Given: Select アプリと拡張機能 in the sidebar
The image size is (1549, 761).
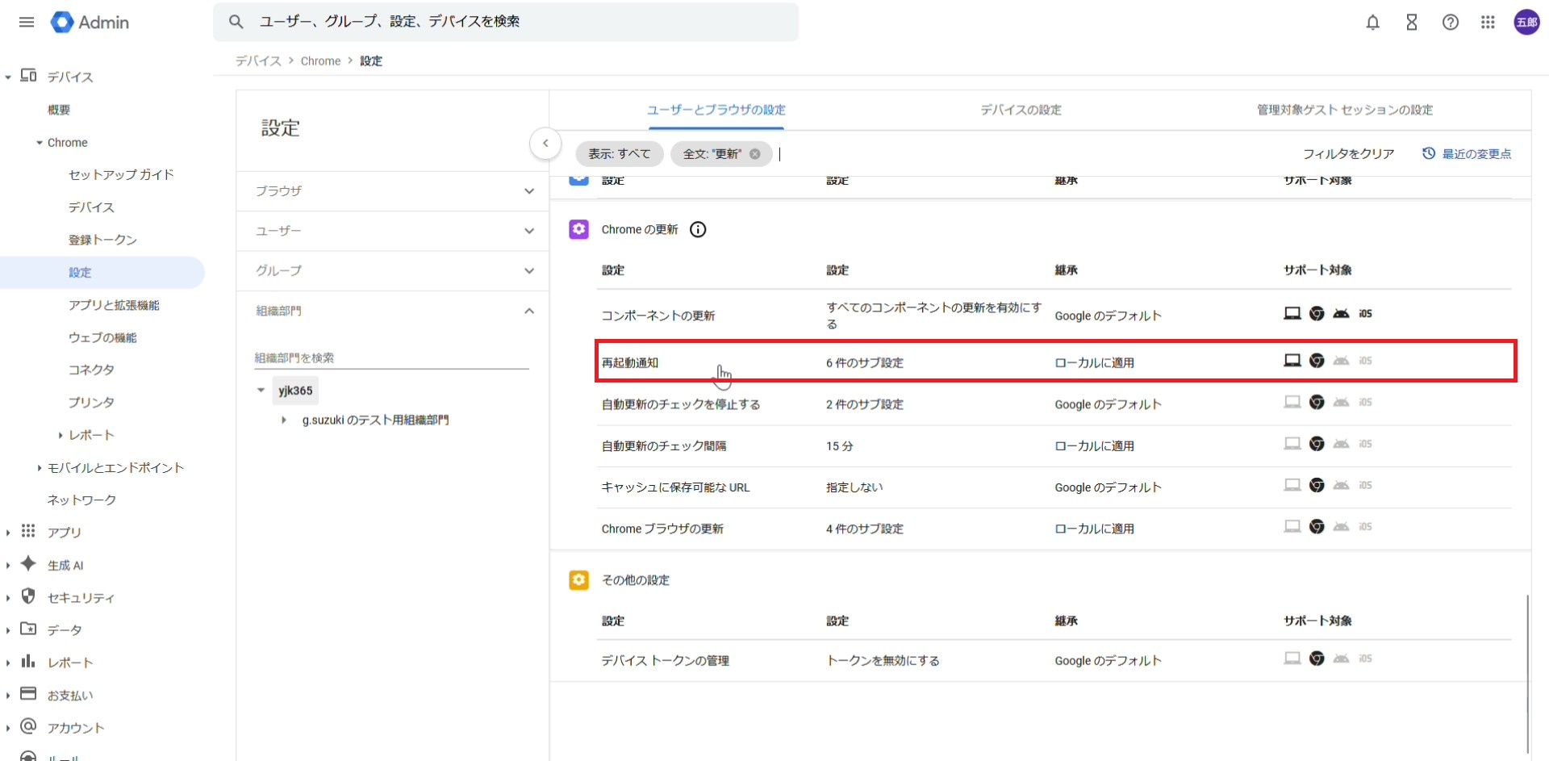Looking at the screenshot, I should [x=114, y=305].
